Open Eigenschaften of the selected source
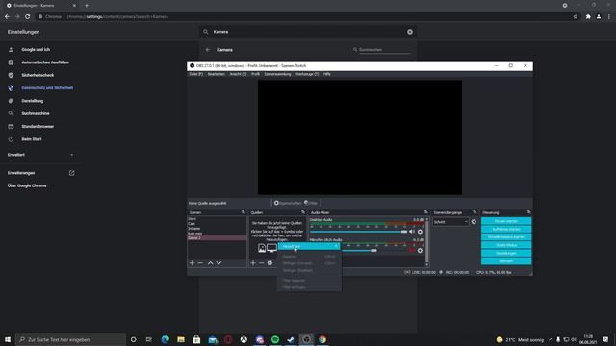616x346 pixels. pos(288,203)
